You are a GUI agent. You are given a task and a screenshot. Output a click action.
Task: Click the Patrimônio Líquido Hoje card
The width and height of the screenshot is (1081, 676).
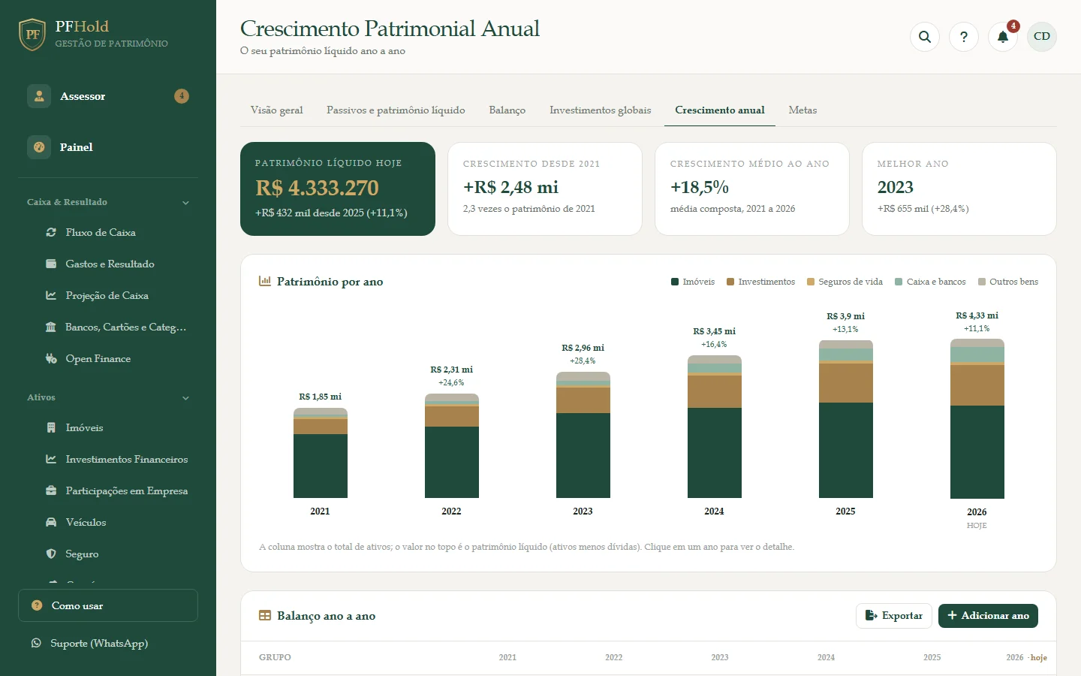click(x=338, y=189)
